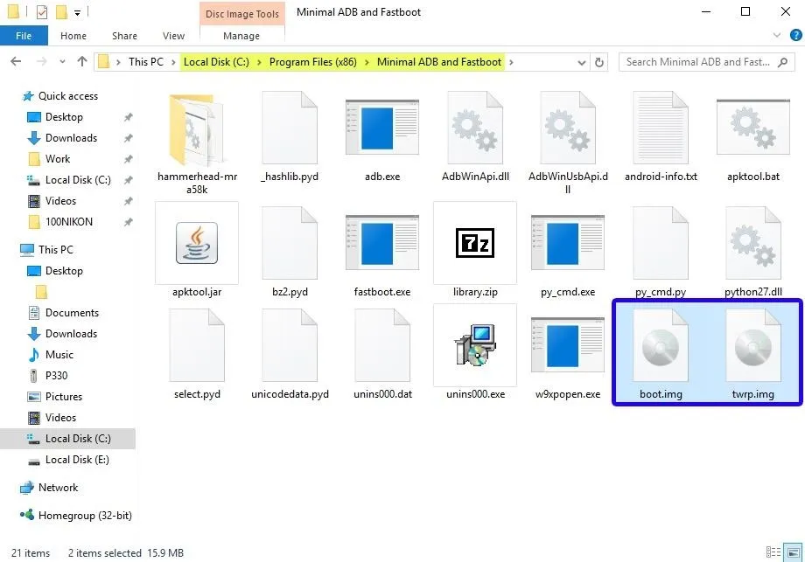Navigate to This PC breadcrumb
Viewport: 805px width, 562px height.
tap(146, 62)
